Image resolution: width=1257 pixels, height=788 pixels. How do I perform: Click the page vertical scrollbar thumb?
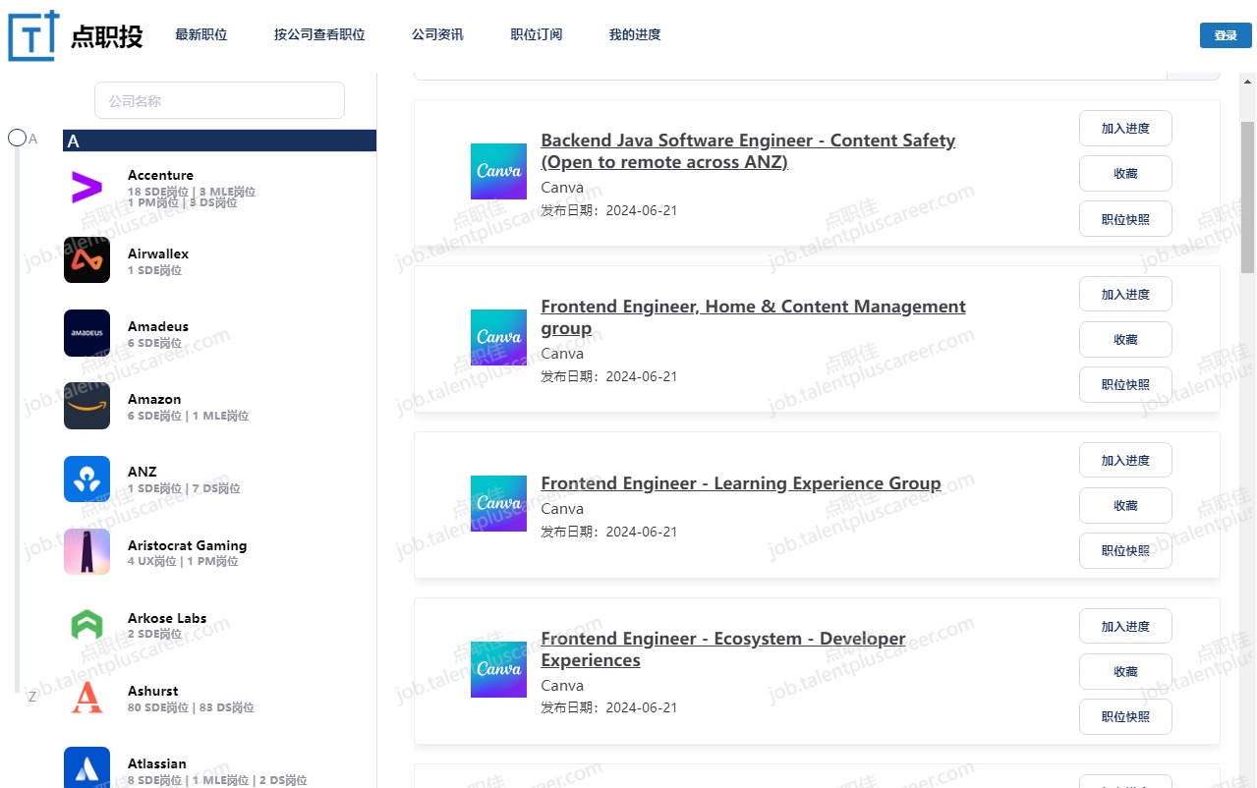(x=1247, y=197)
